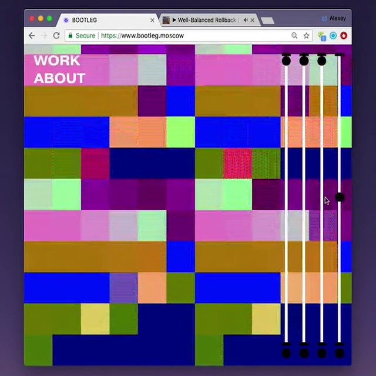376x376 pixels.
Task: Click the first vertical slider's top knob
Action: point(286,60)
